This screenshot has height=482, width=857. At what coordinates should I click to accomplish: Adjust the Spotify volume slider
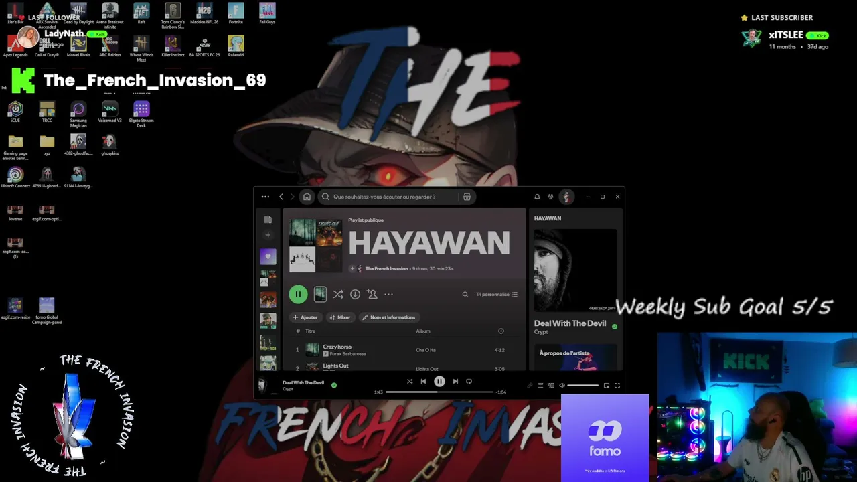tap(583, 386)
